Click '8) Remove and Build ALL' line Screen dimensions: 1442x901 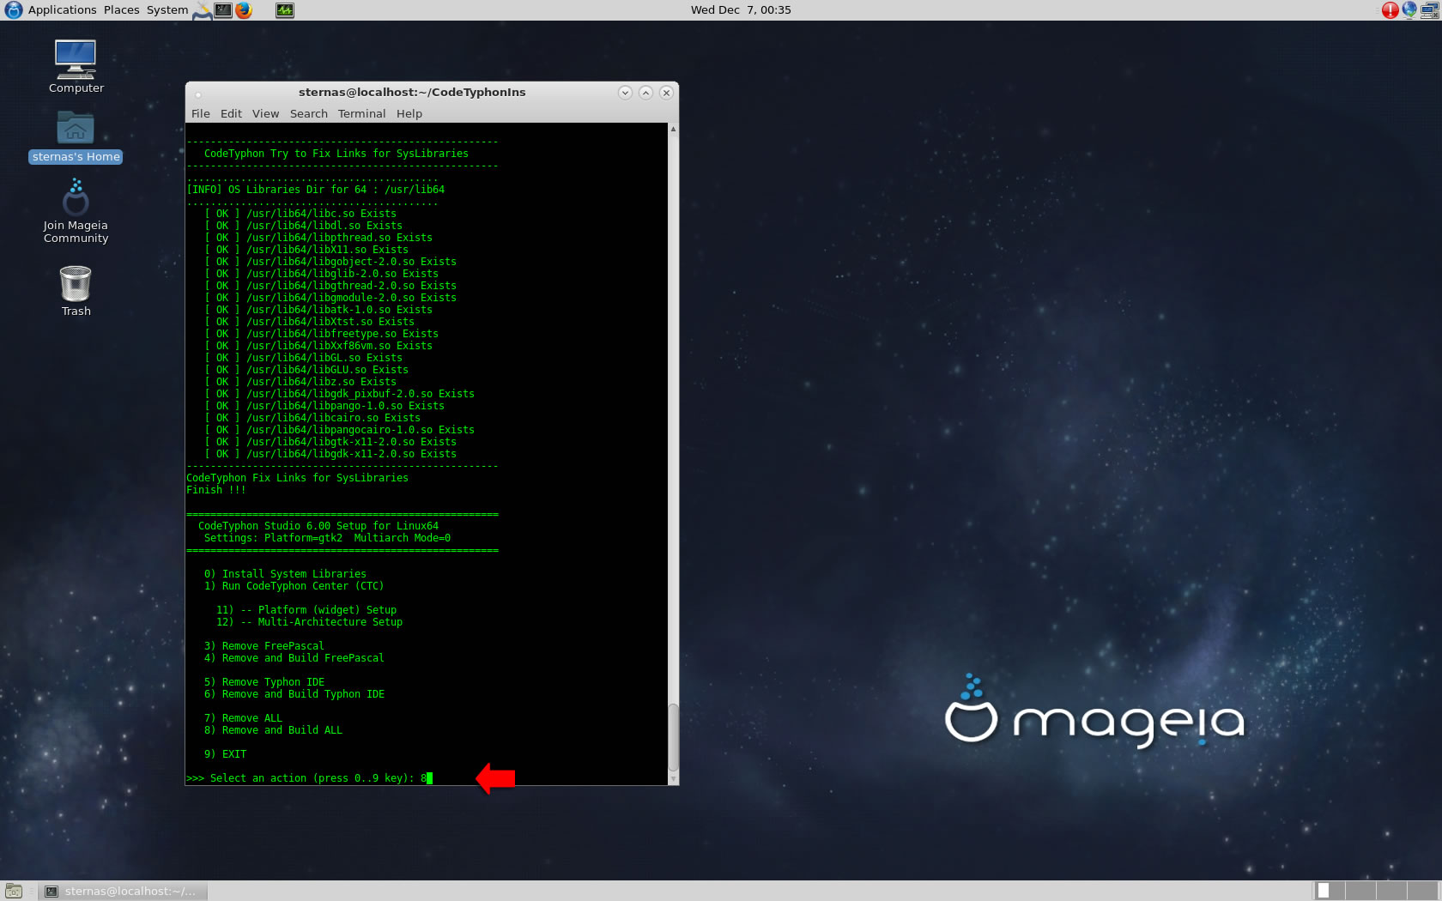pos(273,730)
